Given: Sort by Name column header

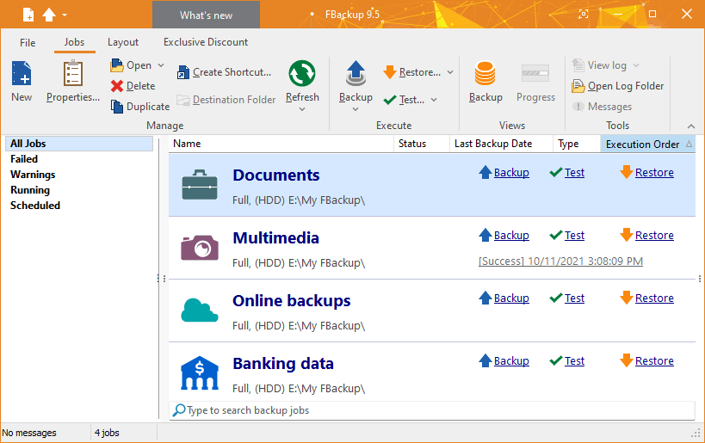Looking at the screenshot, I should click(281, 144).
